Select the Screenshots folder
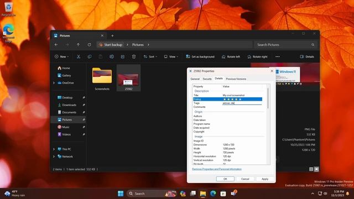 [102, 78]
